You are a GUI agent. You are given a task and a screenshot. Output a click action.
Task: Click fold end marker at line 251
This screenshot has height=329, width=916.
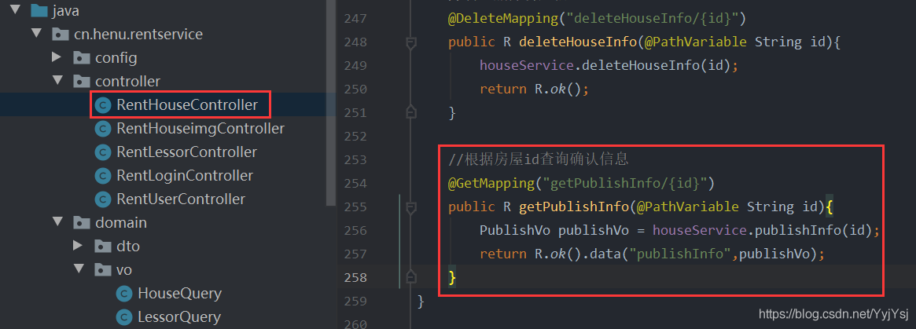pos(410,111)
